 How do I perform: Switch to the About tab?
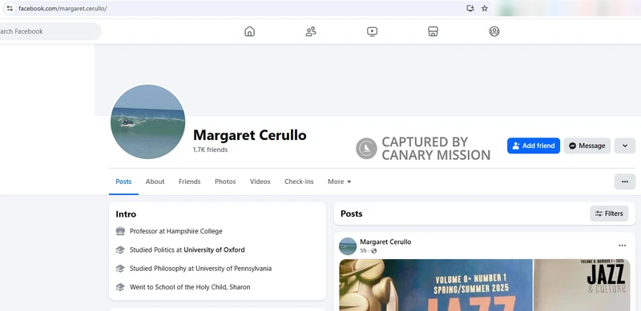155,181
